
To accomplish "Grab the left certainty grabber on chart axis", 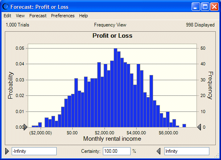I will 25,127.
